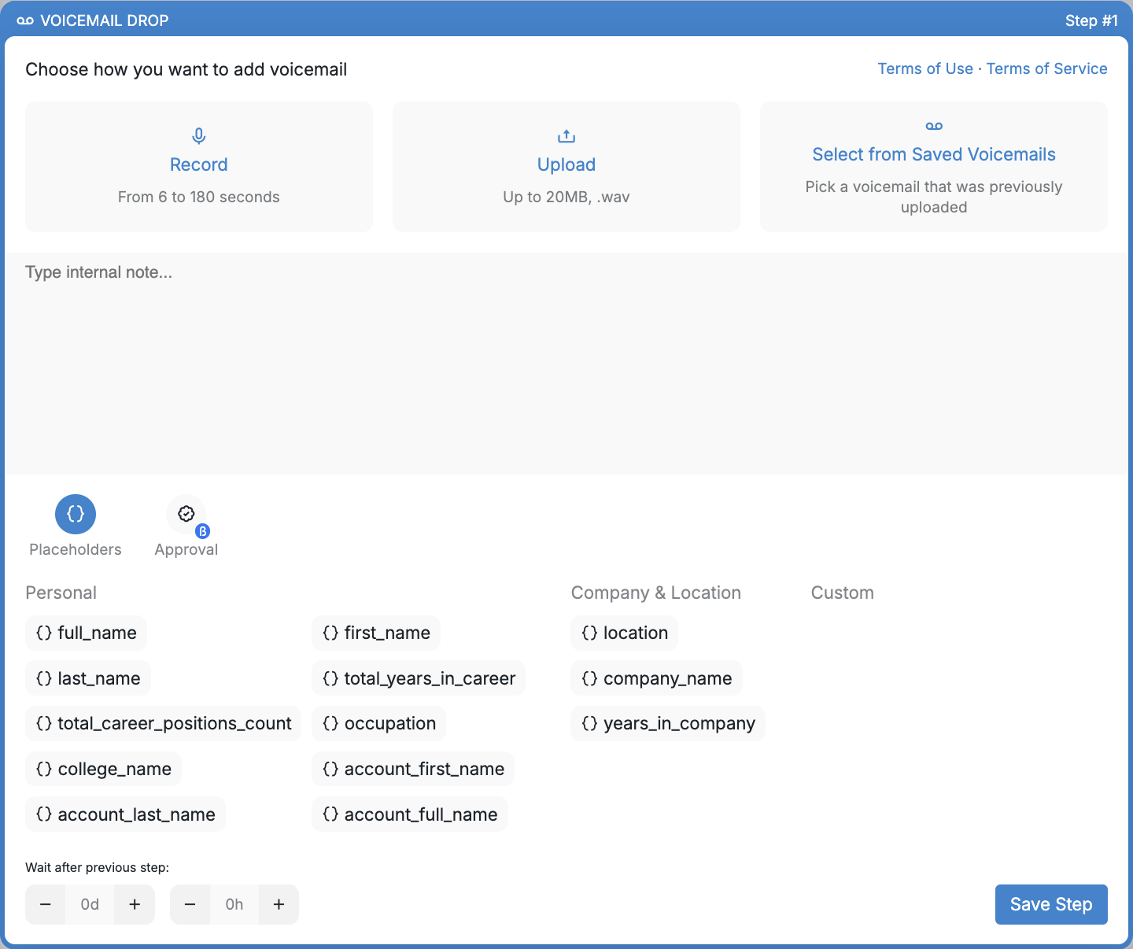Open the Terms of Use link
Viewport: 1133px width, 949px height.
coord(924,68)
